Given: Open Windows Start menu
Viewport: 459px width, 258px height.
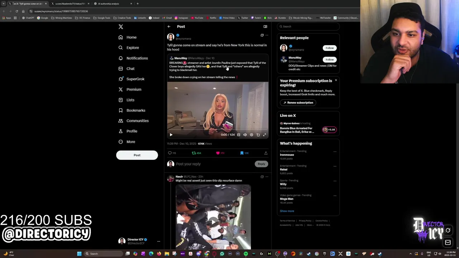Looking at the screenshot, I should point(79,254).
